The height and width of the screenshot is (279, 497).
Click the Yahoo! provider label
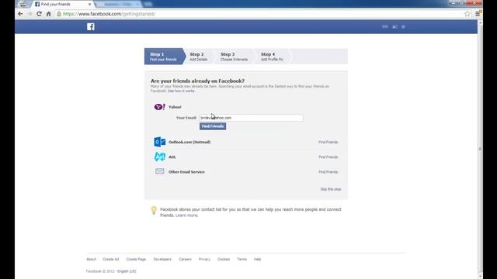175,107
